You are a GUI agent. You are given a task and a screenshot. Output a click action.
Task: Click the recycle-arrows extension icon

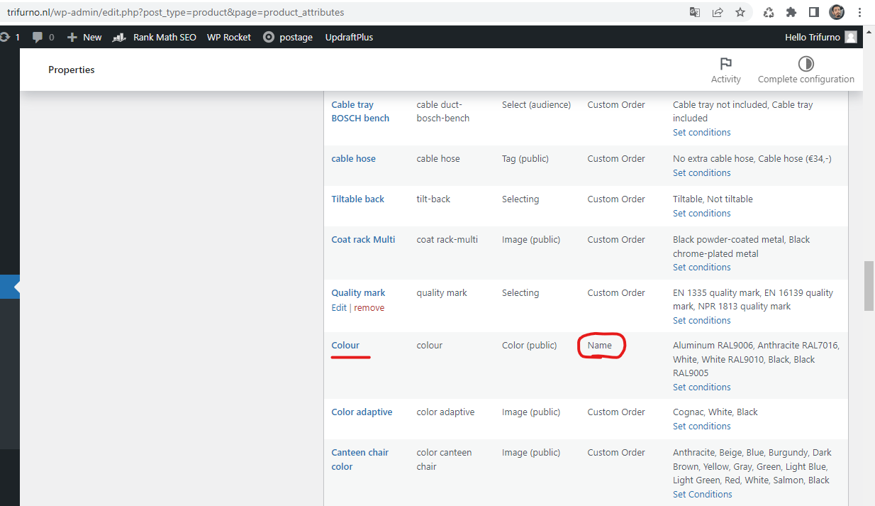(x=769, y=12)
